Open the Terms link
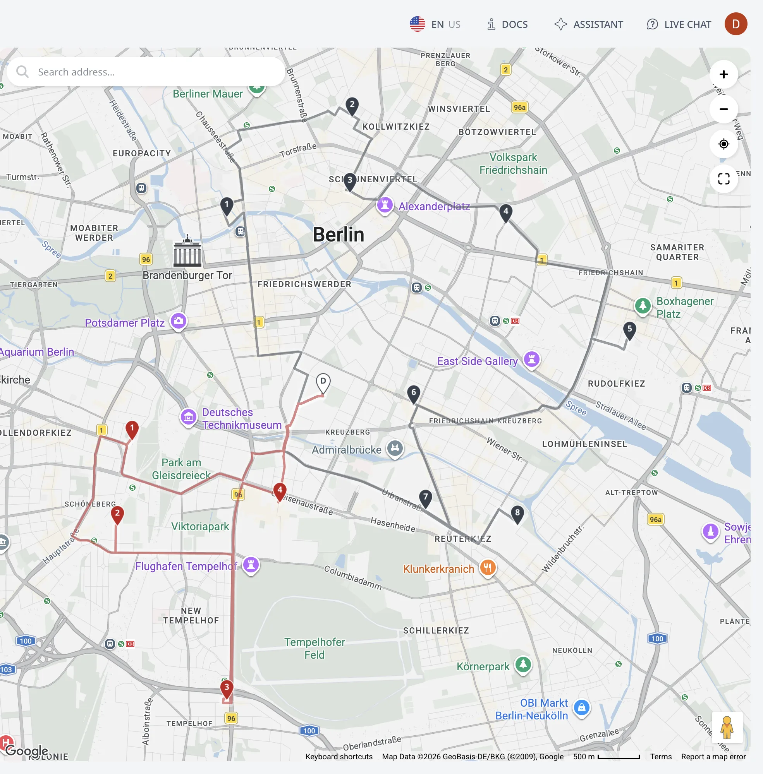The image size is (763, 774). pyautogui.click(x=661, y=756)
